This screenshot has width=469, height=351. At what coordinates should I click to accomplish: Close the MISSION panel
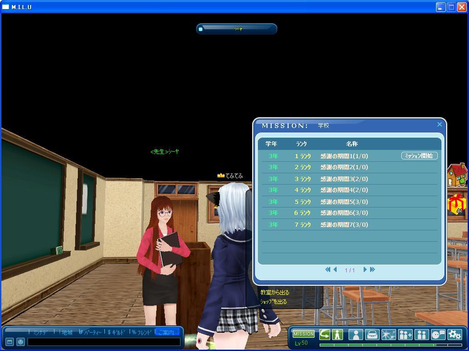click(x=439, y=124)
